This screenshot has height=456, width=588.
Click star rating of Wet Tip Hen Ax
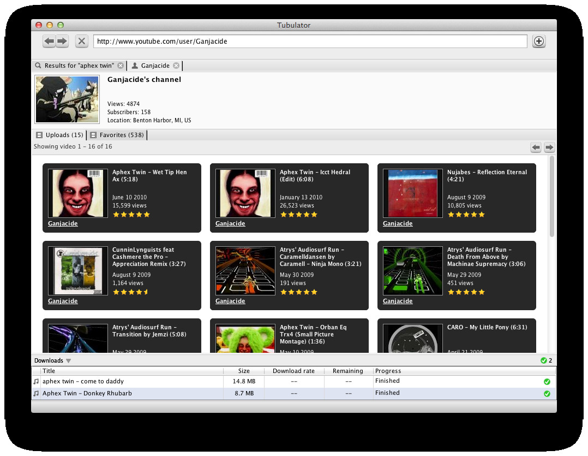[131, 215]
